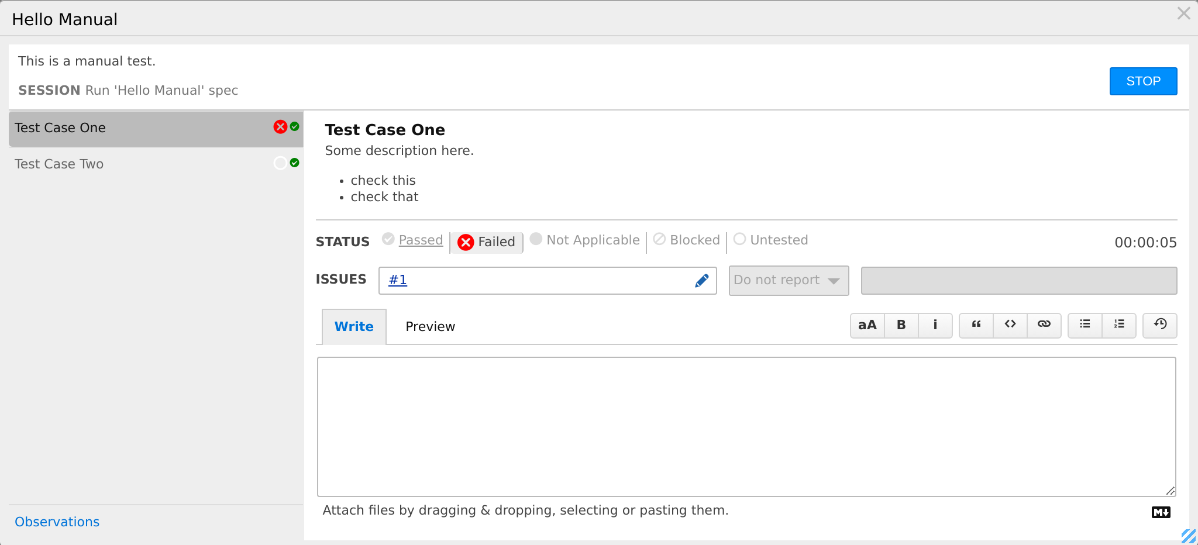Click green check icon on Test Case One
This screenshot has height=545, width=1198.
coord(295,126)
